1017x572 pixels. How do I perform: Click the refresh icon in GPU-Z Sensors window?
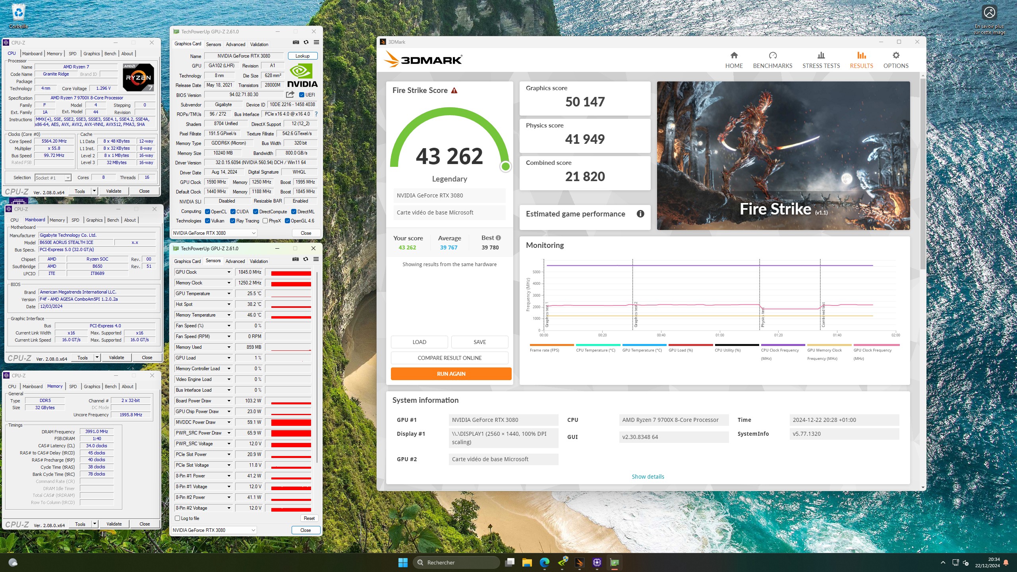[305, 259]
